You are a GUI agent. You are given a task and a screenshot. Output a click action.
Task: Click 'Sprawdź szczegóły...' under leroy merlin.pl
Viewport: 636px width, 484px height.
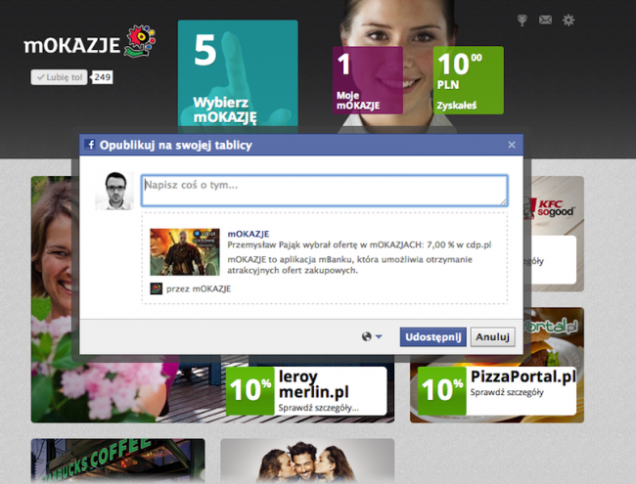pyautogui.click(x=318, y=408)
